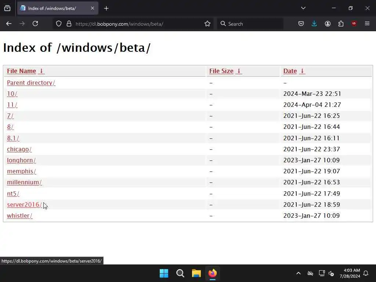
Task: Open the extensions puzzle icon
Action: click(341, 23)
